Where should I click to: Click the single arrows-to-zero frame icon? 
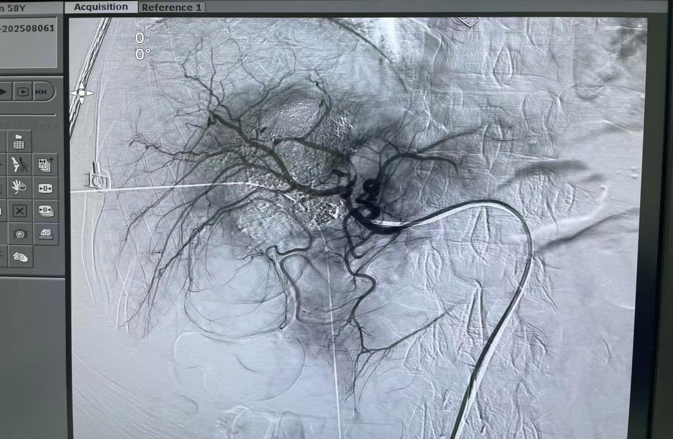45,188
